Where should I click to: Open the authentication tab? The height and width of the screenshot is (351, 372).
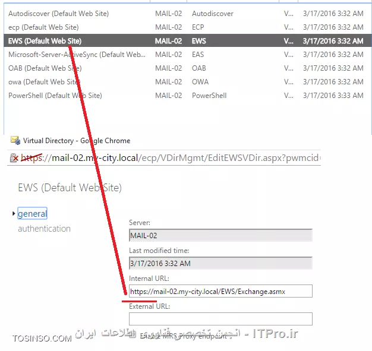[x=44, y=229]
